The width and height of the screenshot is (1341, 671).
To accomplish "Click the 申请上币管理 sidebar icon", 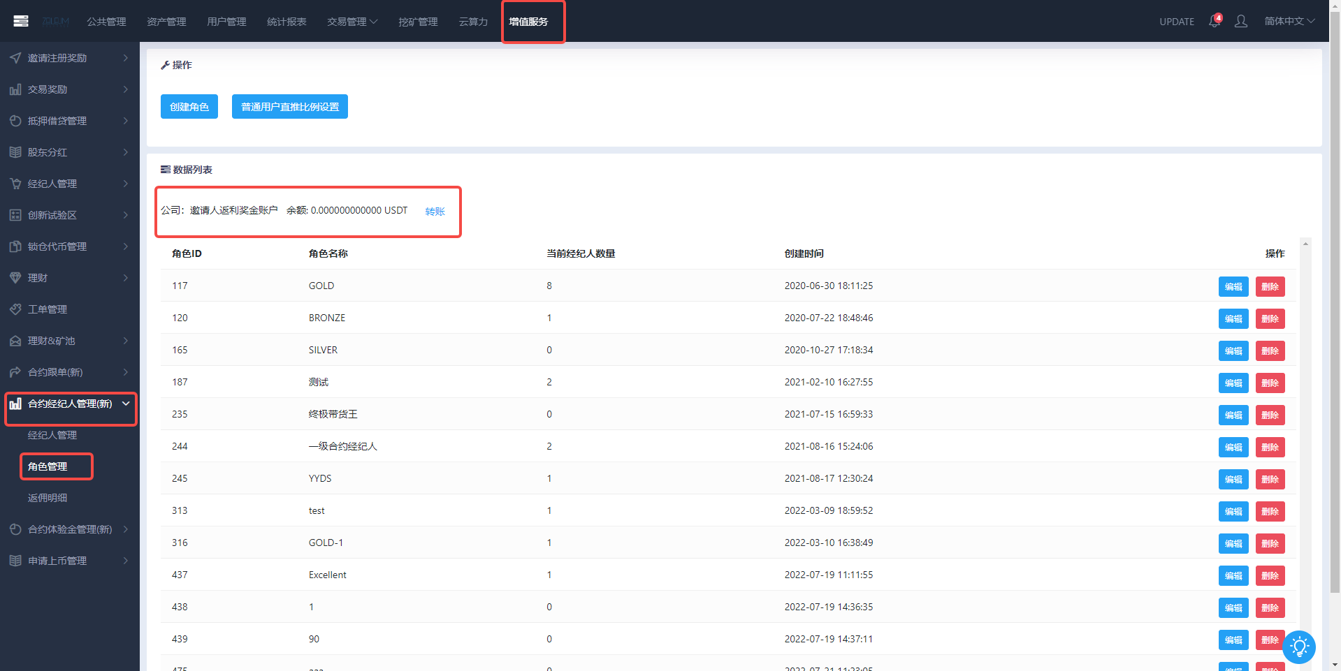I will [x=15, y=561].
